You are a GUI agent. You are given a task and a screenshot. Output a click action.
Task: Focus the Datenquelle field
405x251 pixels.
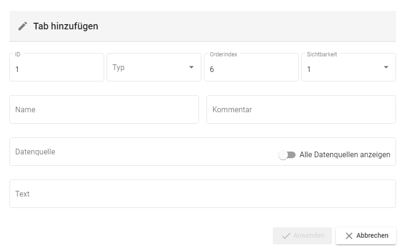(x=142, y=152)
